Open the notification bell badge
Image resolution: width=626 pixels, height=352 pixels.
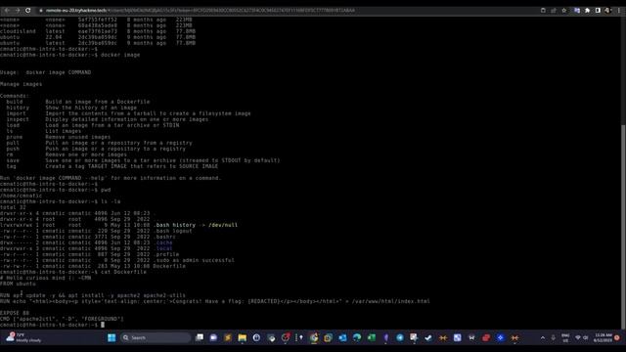617,337
